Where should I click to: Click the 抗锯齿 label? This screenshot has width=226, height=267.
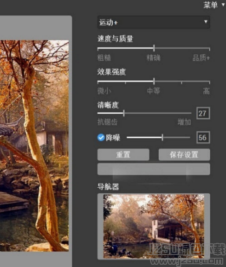click(107, 122)
